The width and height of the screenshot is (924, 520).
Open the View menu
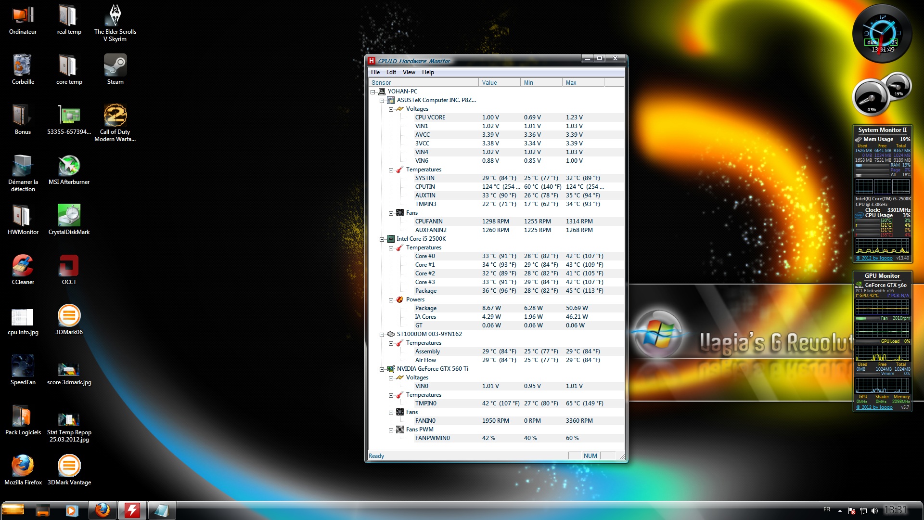[409, 72]
